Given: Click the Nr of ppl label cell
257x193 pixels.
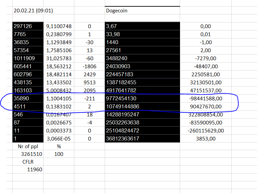Looking at the screenshot, I should (28, 146).
